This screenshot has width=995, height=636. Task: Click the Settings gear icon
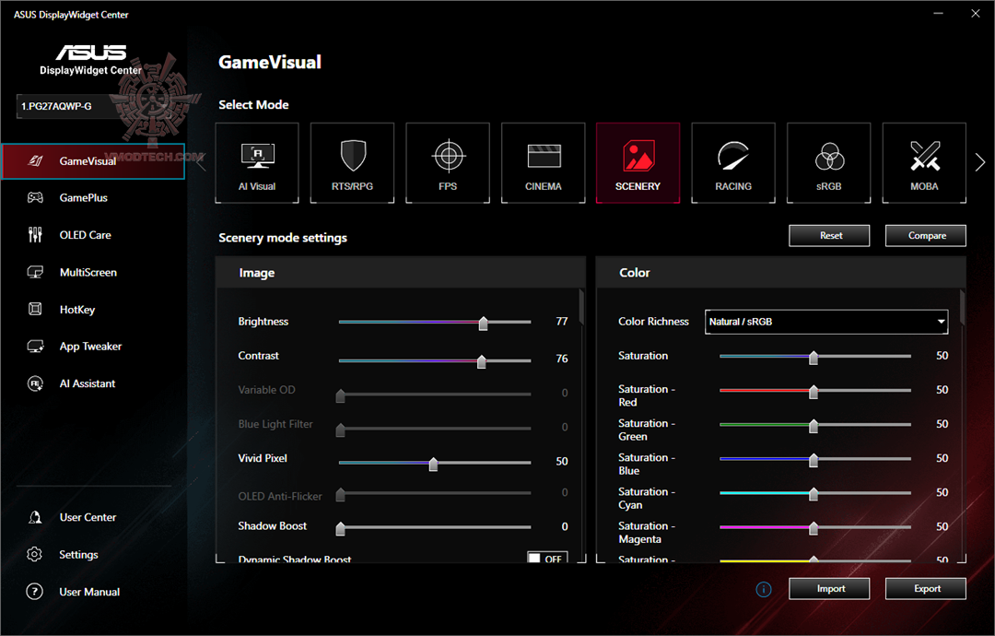click(x=35, y=555)
